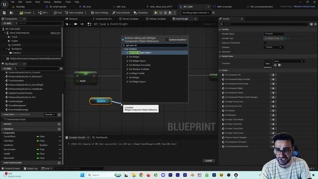Start Simulation from toolbar
This screenshot has width=318, height=179.
[141, 13]
